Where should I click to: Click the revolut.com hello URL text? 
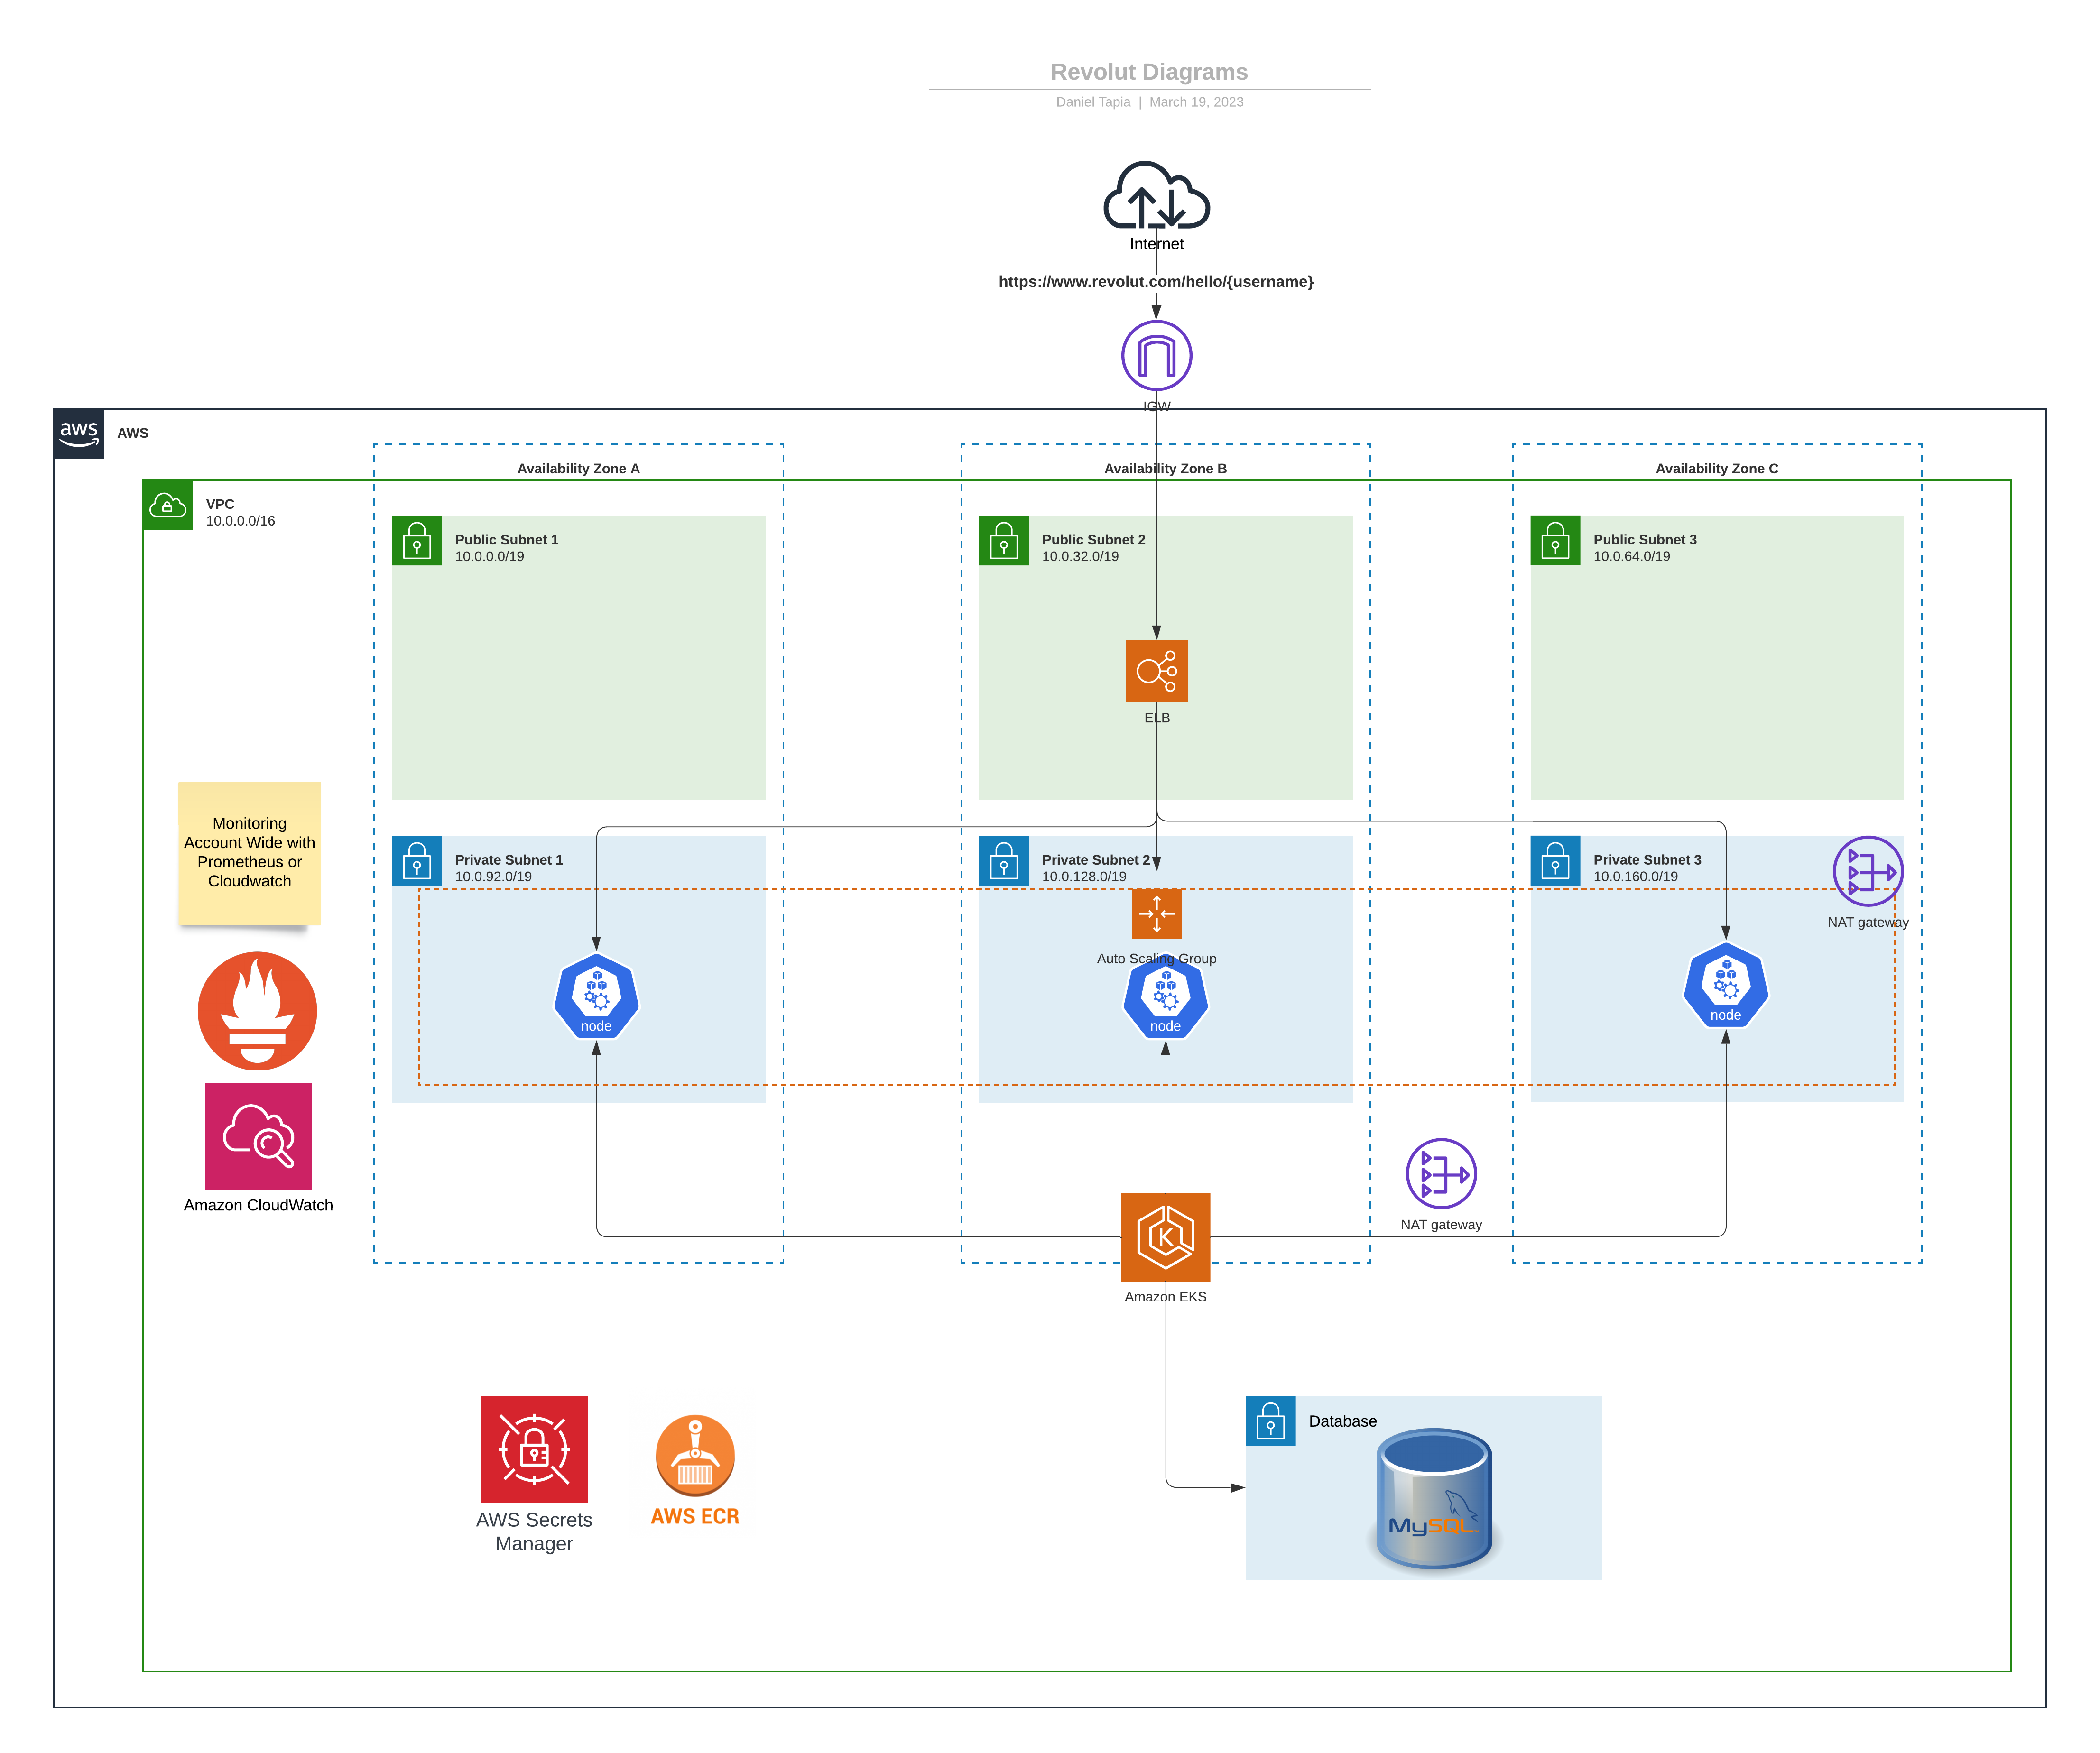tap(1155, 282)
